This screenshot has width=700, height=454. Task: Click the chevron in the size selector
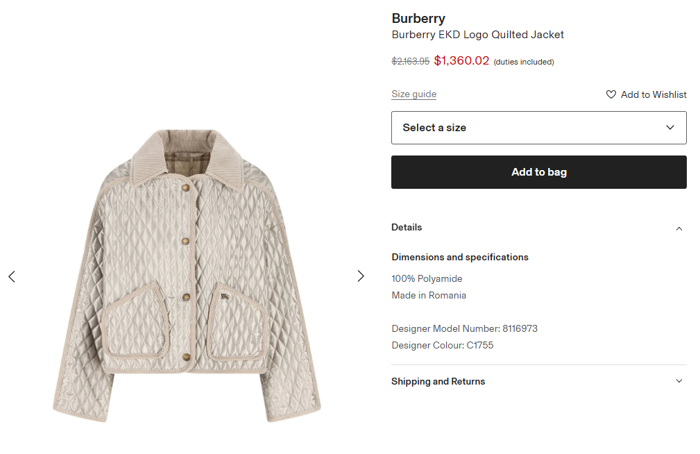(669, 128)
